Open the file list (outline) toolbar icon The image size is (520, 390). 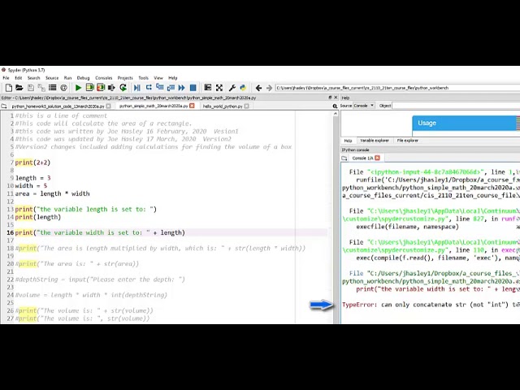(52, 88)
